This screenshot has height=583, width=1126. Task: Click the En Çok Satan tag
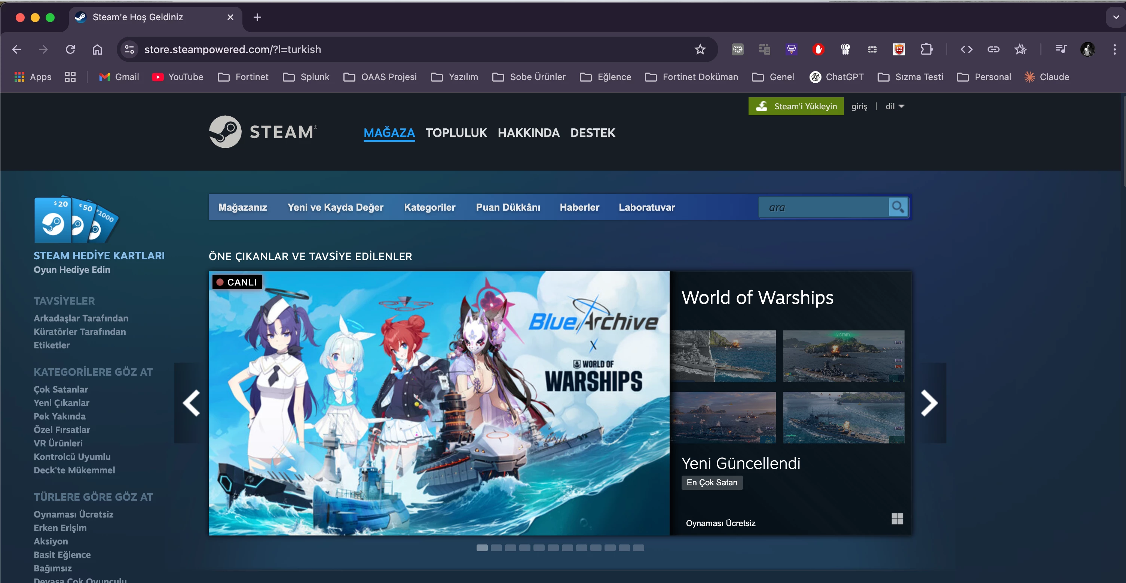[x=712, y=482]
